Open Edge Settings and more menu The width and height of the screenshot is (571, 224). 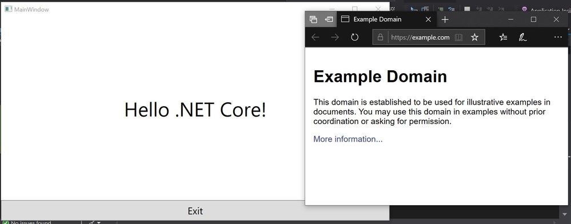click(x=557, y=37)
